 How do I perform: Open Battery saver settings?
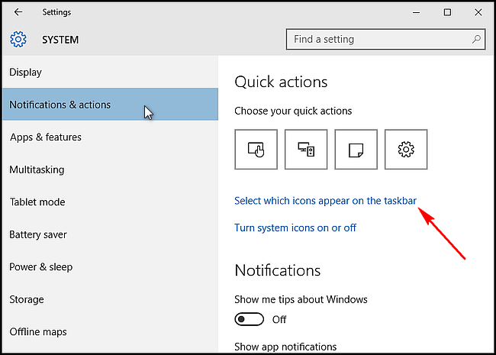click(110, 234)
